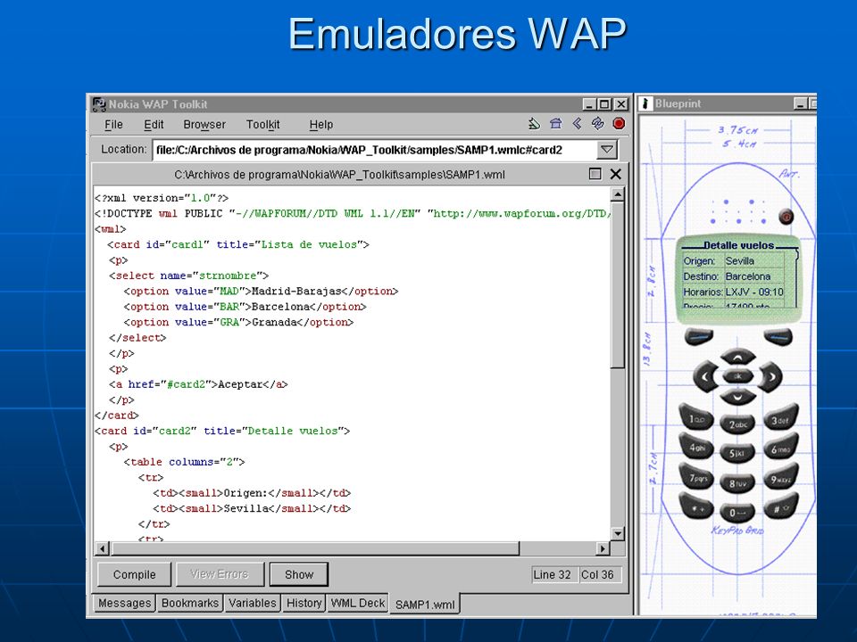Open the Browser menu

[204, 125]
